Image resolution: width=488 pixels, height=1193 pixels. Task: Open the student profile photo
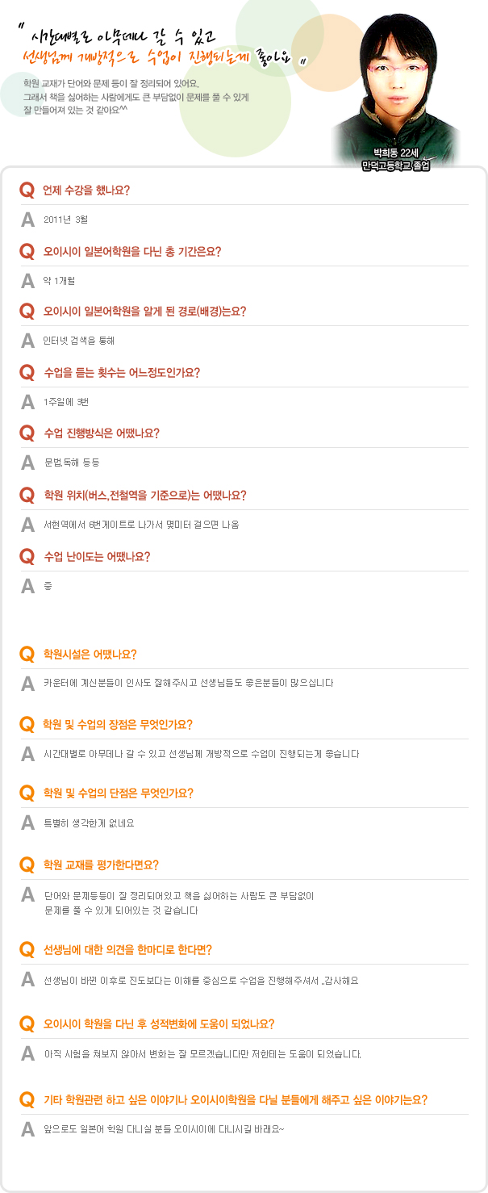tap(394, 81)
